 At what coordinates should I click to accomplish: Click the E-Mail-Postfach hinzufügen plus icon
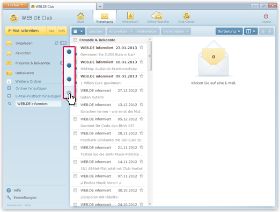9,96
